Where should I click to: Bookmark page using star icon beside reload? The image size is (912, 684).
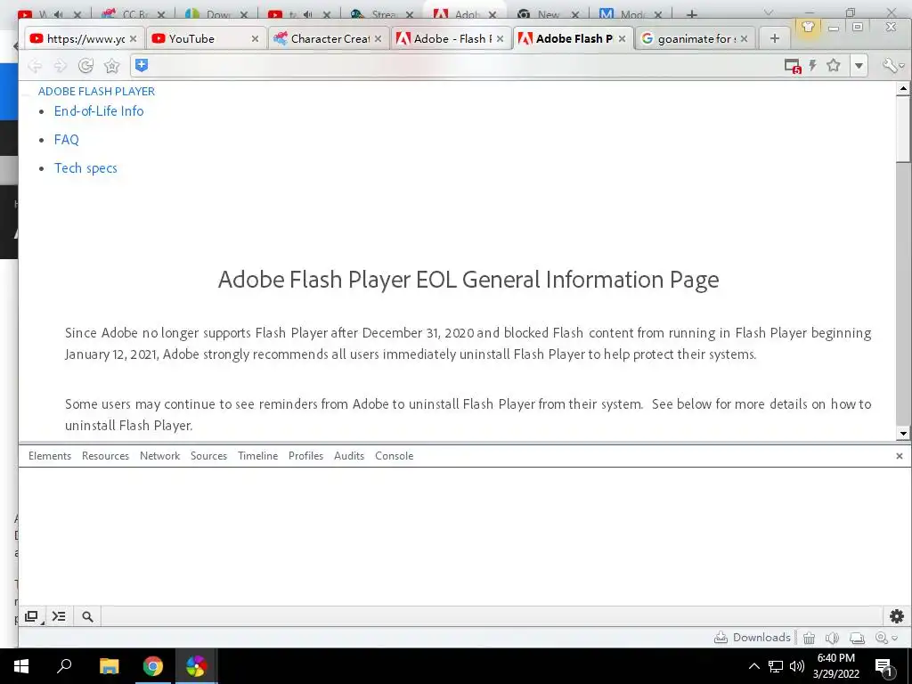(111, 66)
